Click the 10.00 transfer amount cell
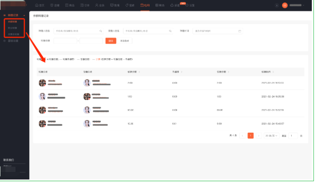Screen dimensions: 316x182 click(131, 123)
